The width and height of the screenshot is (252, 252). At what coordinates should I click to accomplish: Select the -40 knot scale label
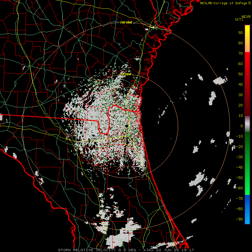point(239,167)
